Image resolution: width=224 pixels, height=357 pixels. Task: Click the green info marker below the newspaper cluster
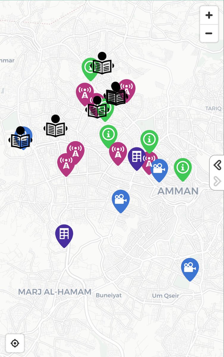108,137
